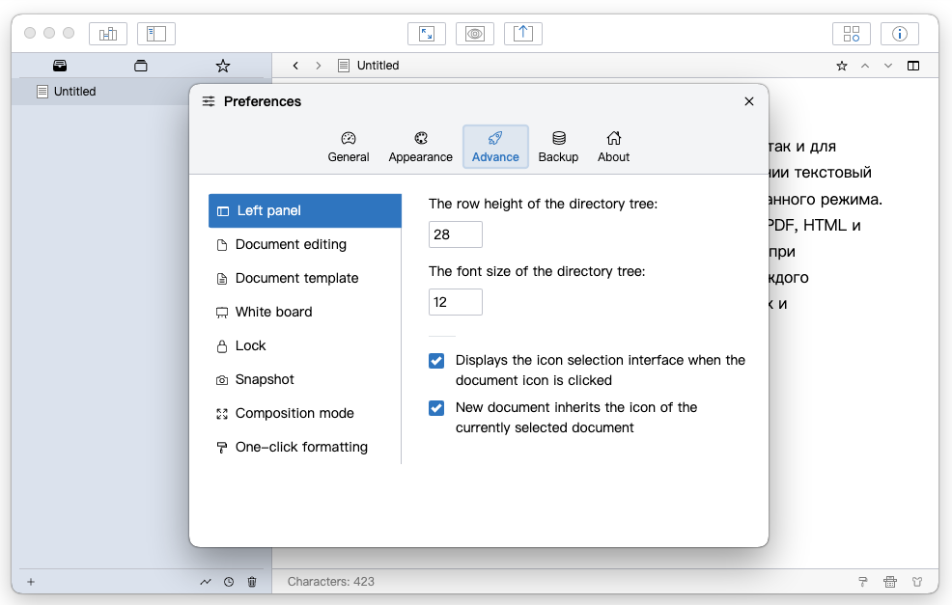Select One-click formatting settings section
952x605 pixels.
[x=301, y=447]
